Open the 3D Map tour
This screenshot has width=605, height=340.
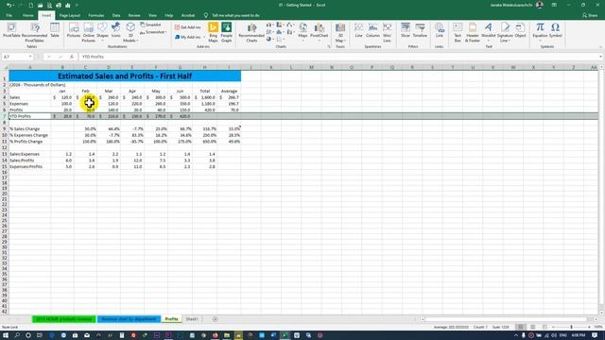[x=340, y=32]
